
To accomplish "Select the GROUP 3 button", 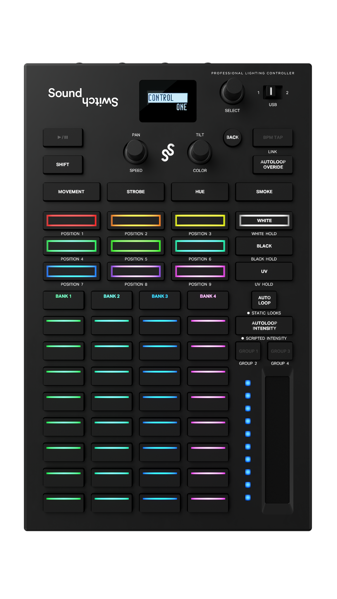I will [x=280, y=351].
